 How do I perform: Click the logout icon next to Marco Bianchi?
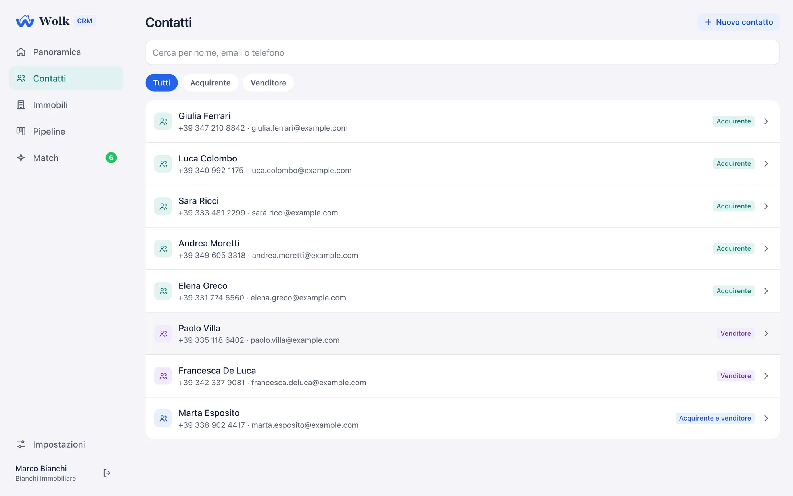point(107,473)
